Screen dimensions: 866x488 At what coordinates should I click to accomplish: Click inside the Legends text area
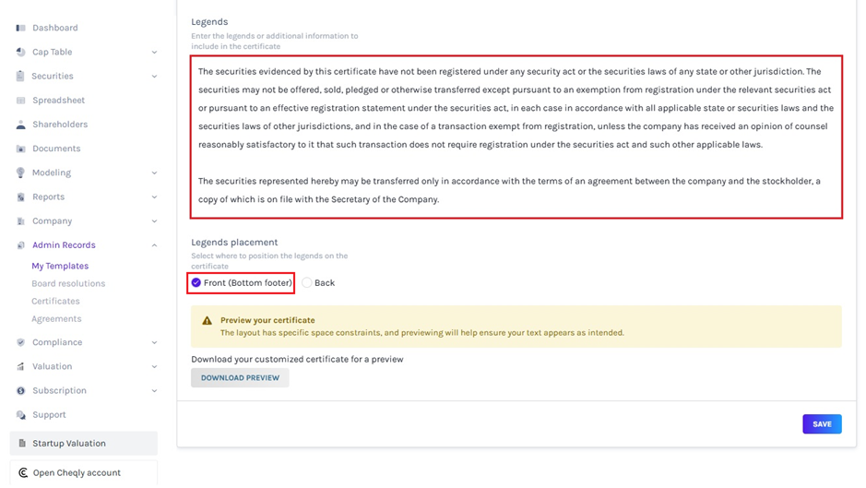pyautogui.click(x=516, y=137)
